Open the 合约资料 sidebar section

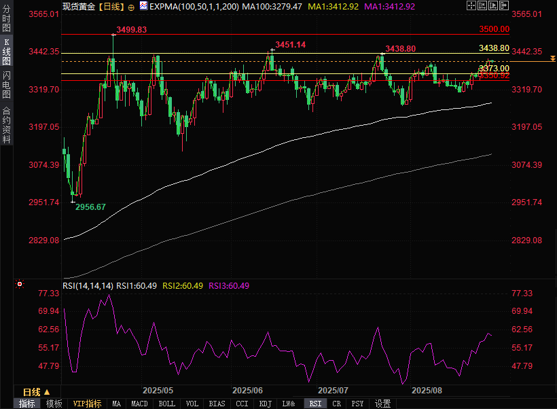(6, 125)
